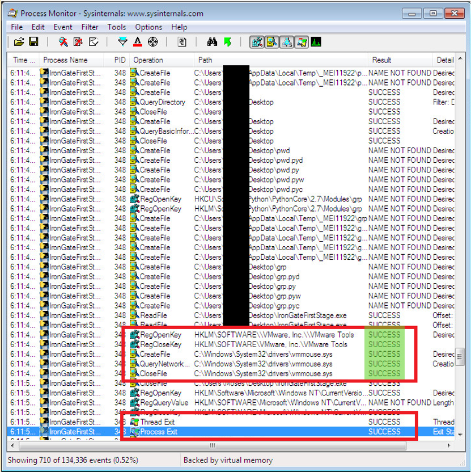Select the RegCloseKey VMware Tools row
Viewport: 471px width, 472px height.
(231, 344)
